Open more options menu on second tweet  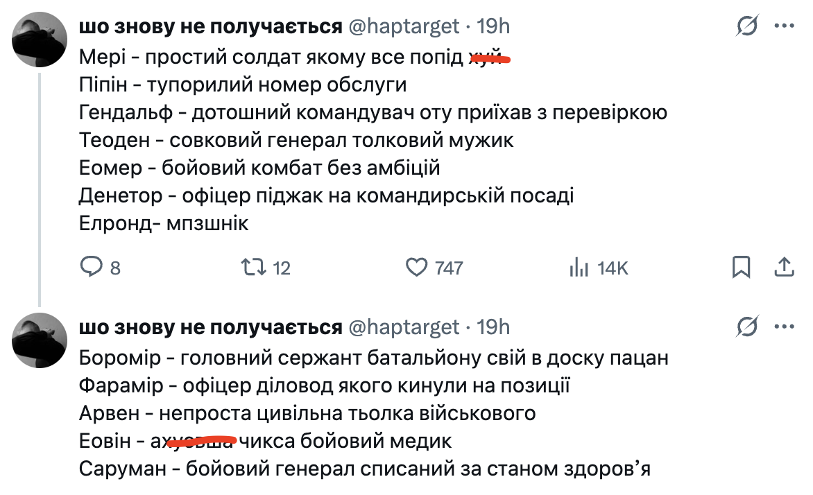[x=783, y=327]
